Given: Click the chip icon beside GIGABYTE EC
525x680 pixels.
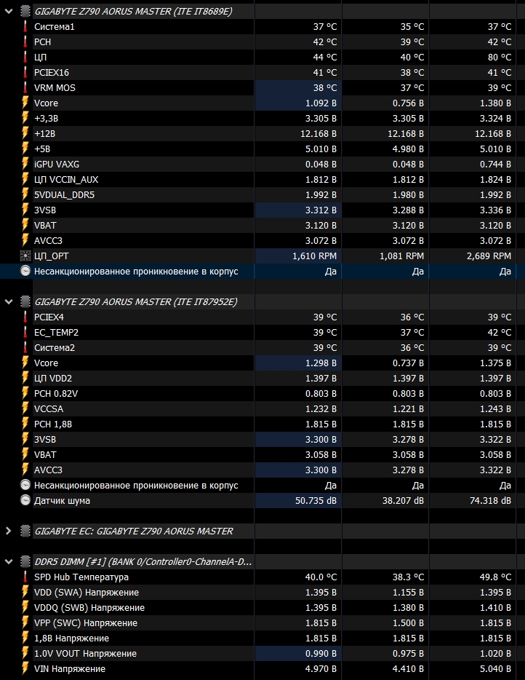Looking at the screenshot, I should point(25,531).
